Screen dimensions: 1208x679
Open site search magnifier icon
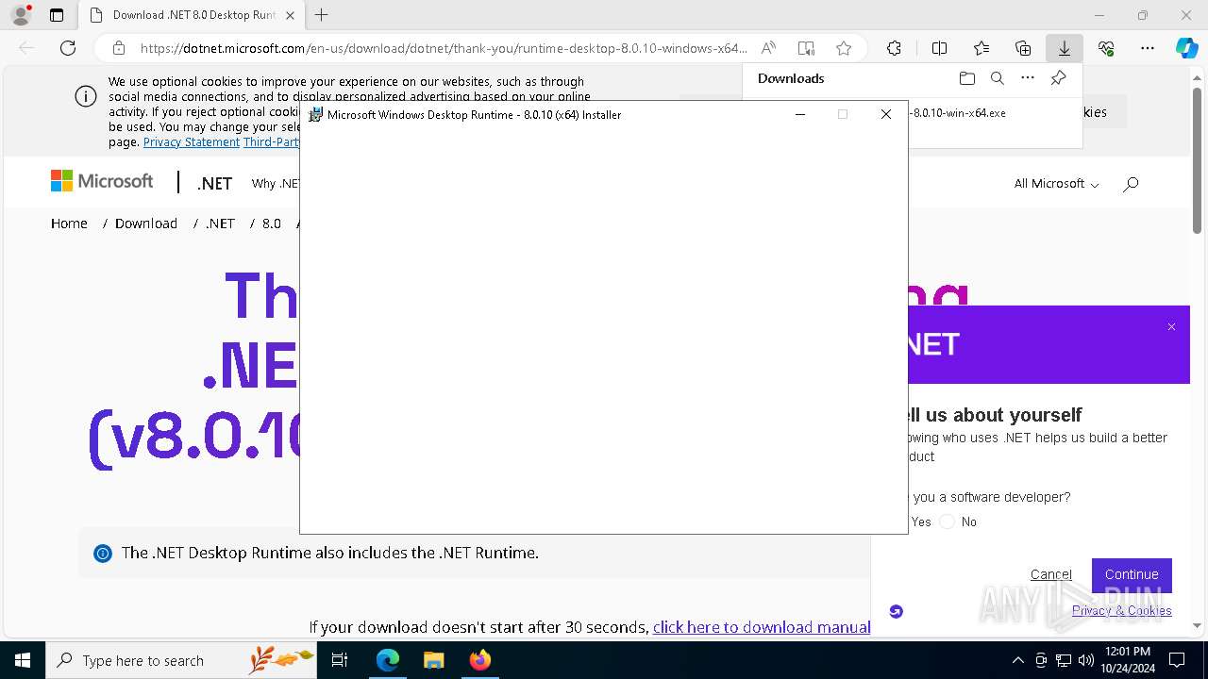(1131, 184)
